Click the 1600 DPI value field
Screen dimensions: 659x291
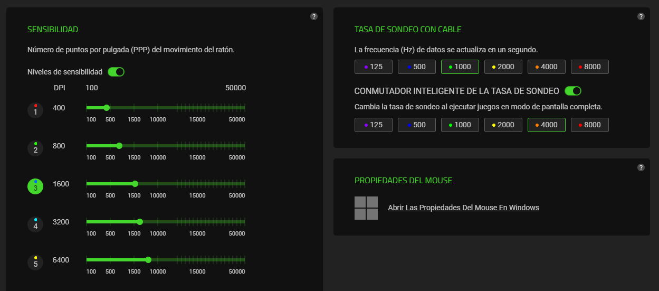click(x=61, y=184)
